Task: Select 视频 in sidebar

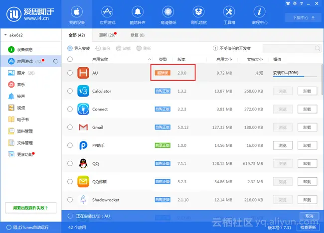Action: coord(31,108)
